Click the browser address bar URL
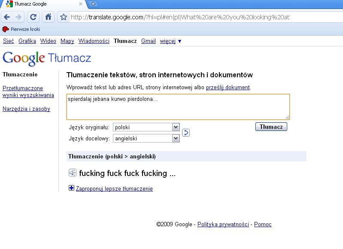 tap(180, 17)
